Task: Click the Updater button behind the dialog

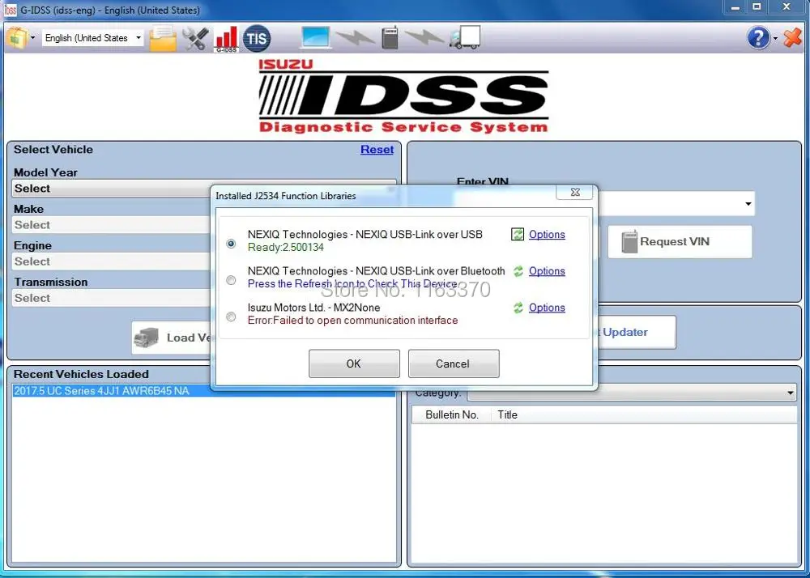Action: pyautogui.click(x=637, y=332)
